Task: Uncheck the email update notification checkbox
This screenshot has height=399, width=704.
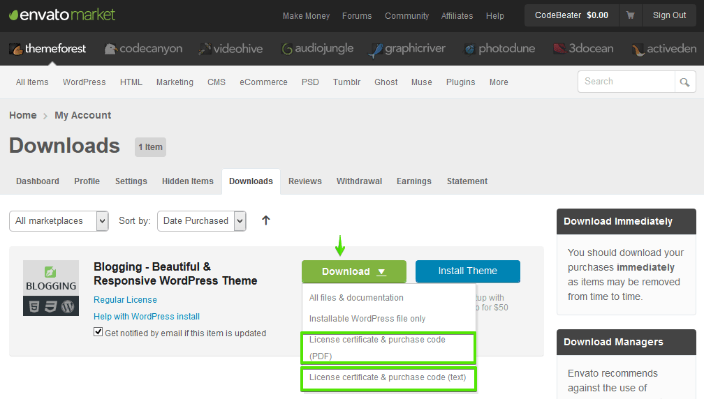Action: (98, 333)
